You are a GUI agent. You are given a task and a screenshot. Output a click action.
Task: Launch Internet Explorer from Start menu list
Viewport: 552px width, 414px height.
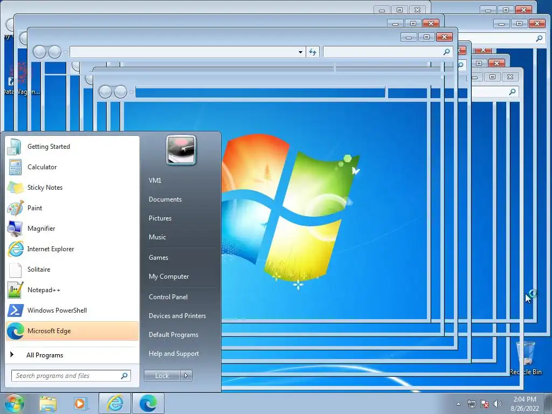pyautogui.click(x=73, y=249)
